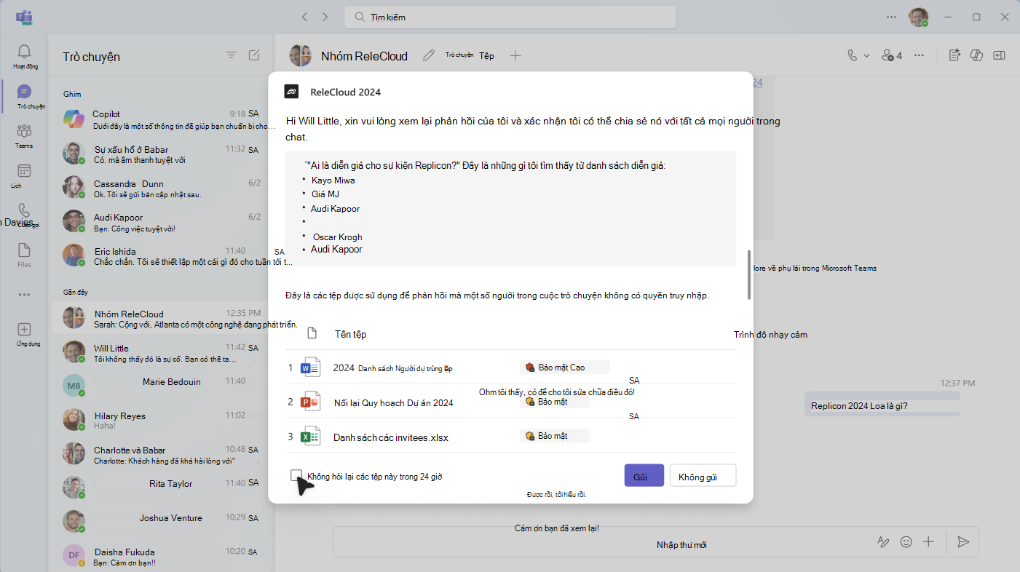1020x572 pixels.
Task: Open the emoji picker icon
Action: click(906, 542)
